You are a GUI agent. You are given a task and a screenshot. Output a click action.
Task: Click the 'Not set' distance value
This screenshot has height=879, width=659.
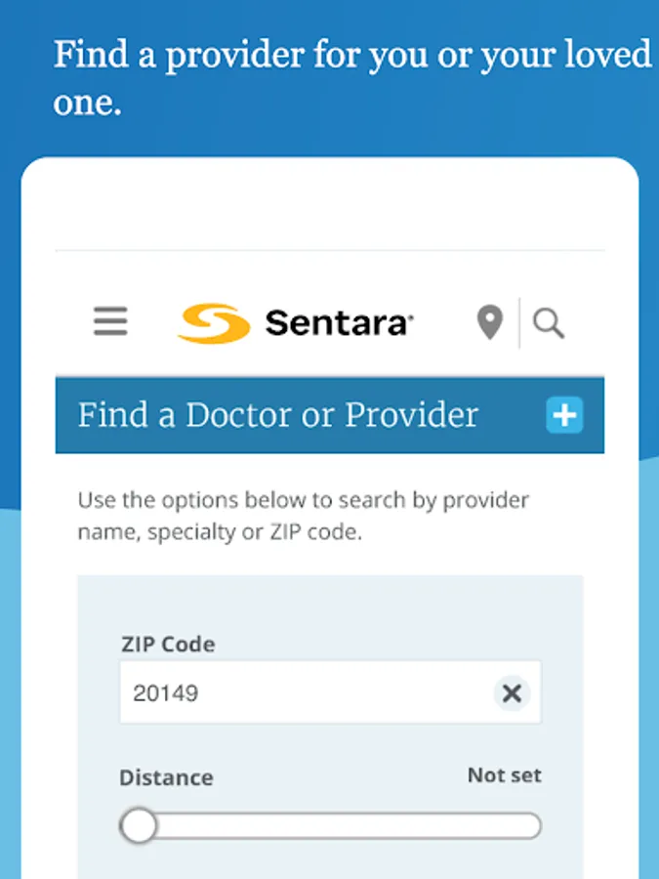coord(504,775)
